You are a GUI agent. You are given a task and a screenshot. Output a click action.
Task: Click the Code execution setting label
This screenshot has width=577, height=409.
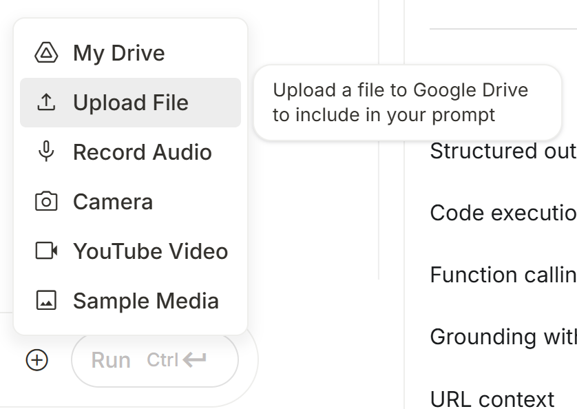[503, 213]
